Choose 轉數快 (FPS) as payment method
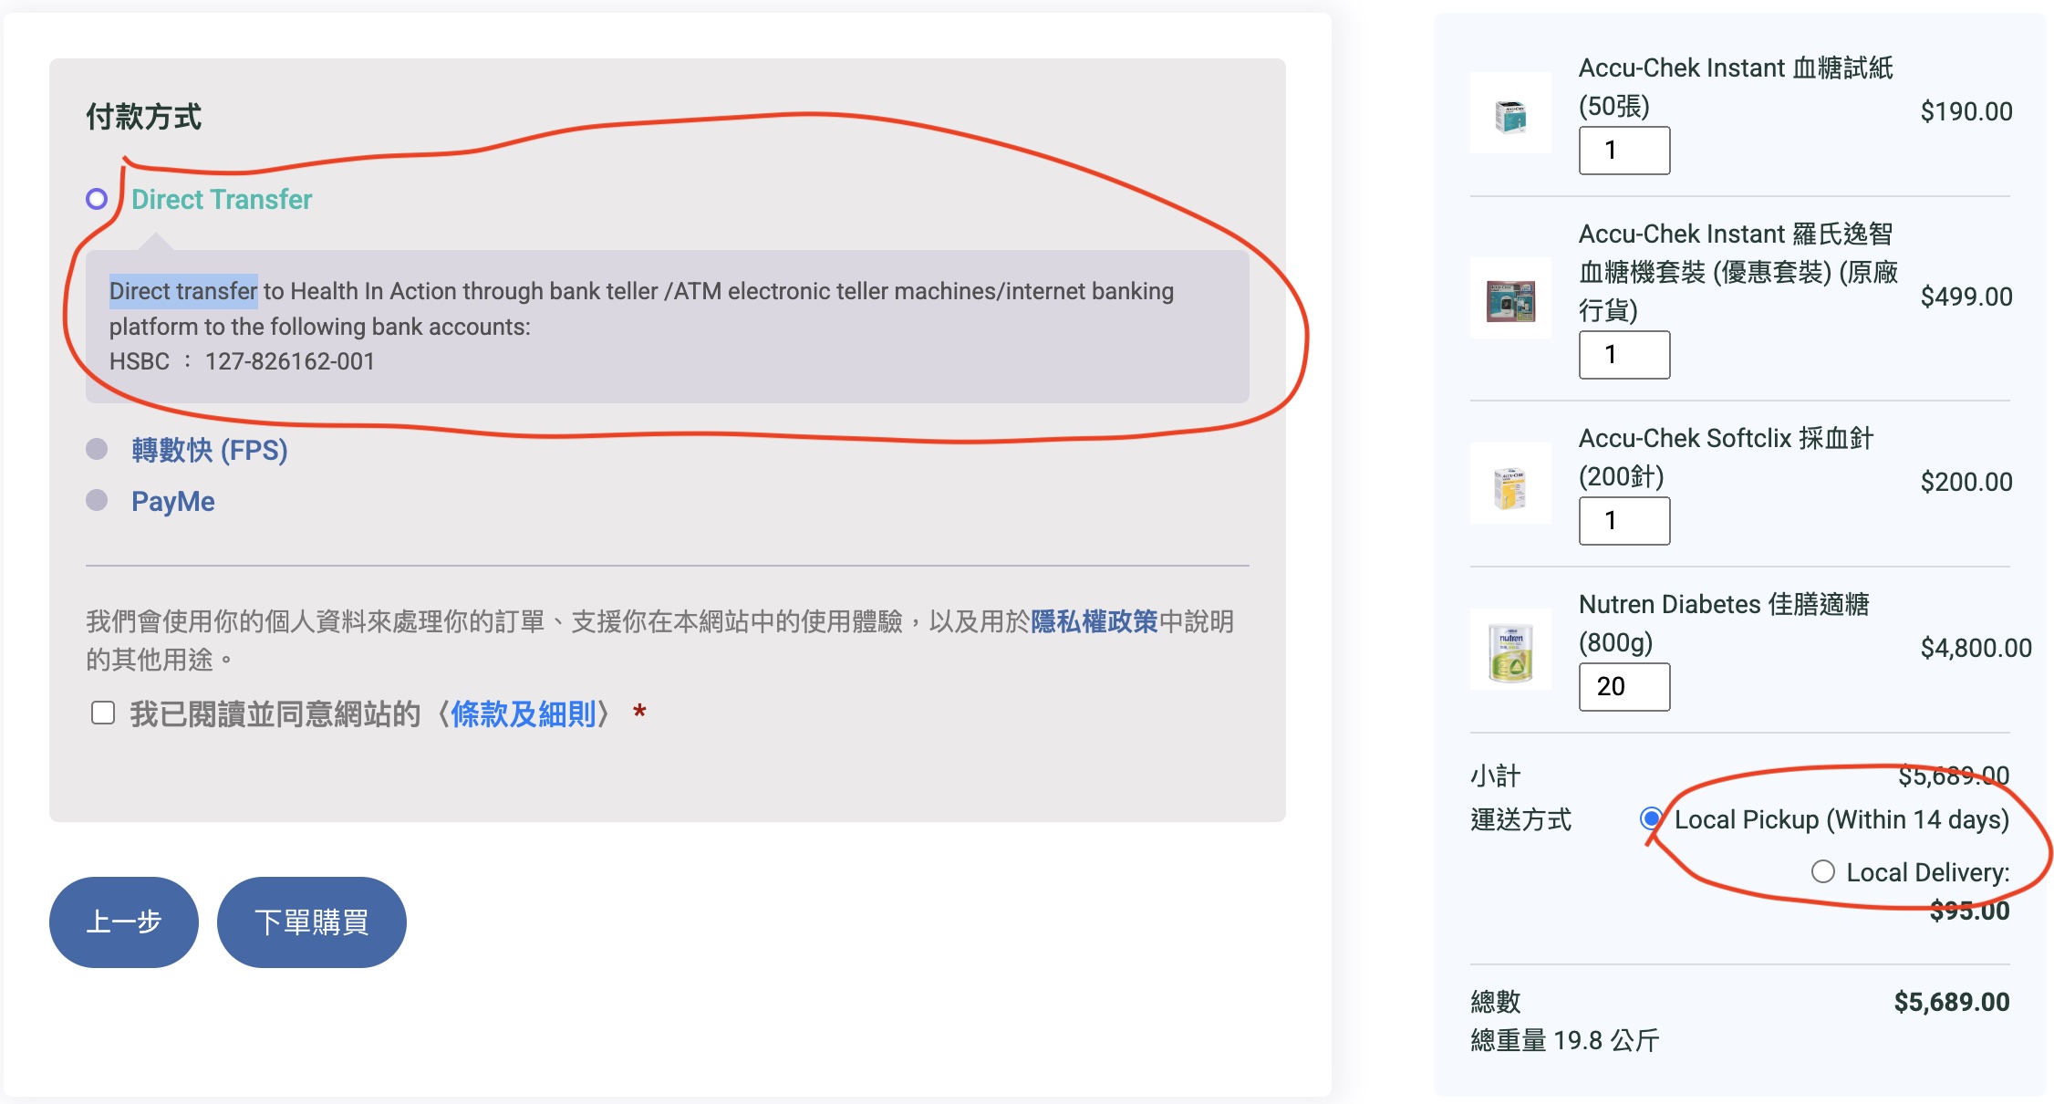This screenshot has height=1104, width=2054. 97,449
